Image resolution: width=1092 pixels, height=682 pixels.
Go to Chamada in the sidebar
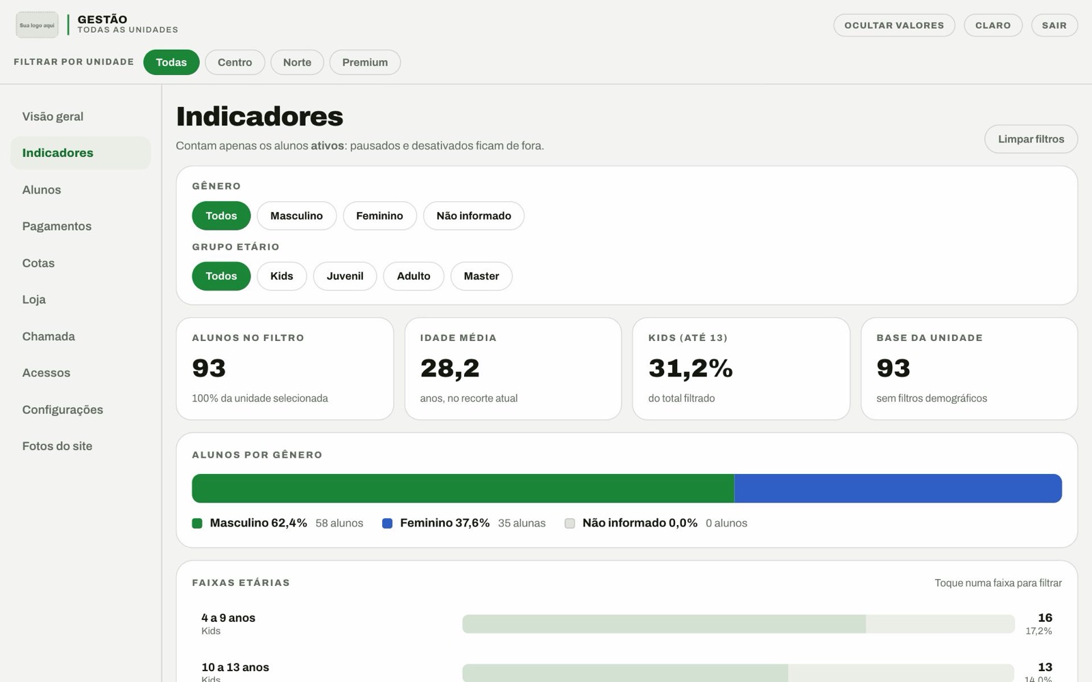tap(81, 336)
